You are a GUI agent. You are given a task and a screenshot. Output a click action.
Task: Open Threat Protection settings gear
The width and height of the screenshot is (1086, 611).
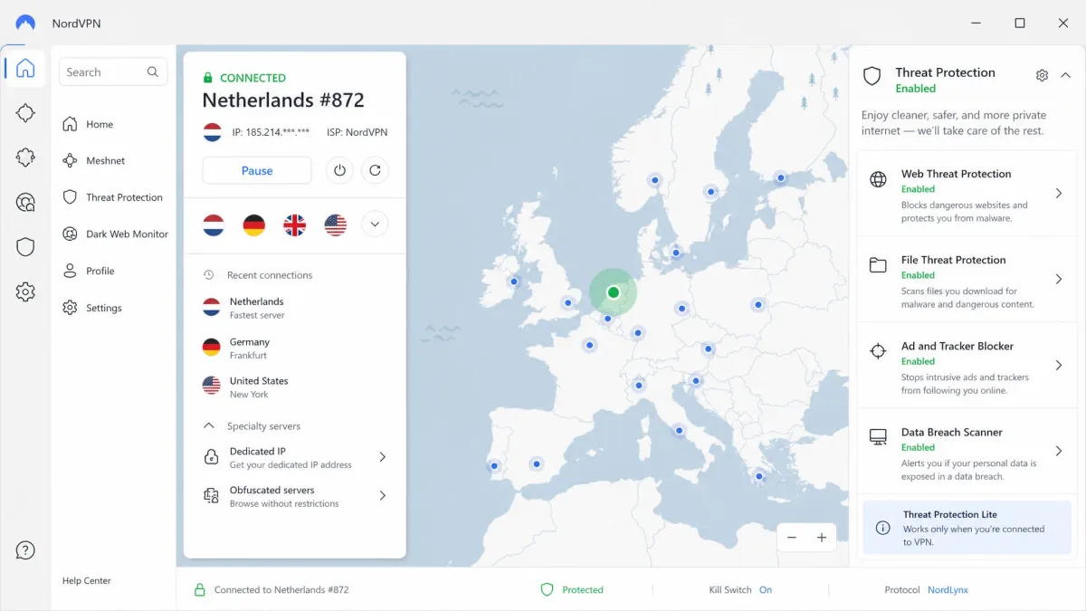click(1042, 76)
